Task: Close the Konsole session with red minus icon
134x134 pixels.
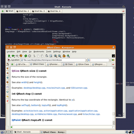Action: [x=123, y=11]
